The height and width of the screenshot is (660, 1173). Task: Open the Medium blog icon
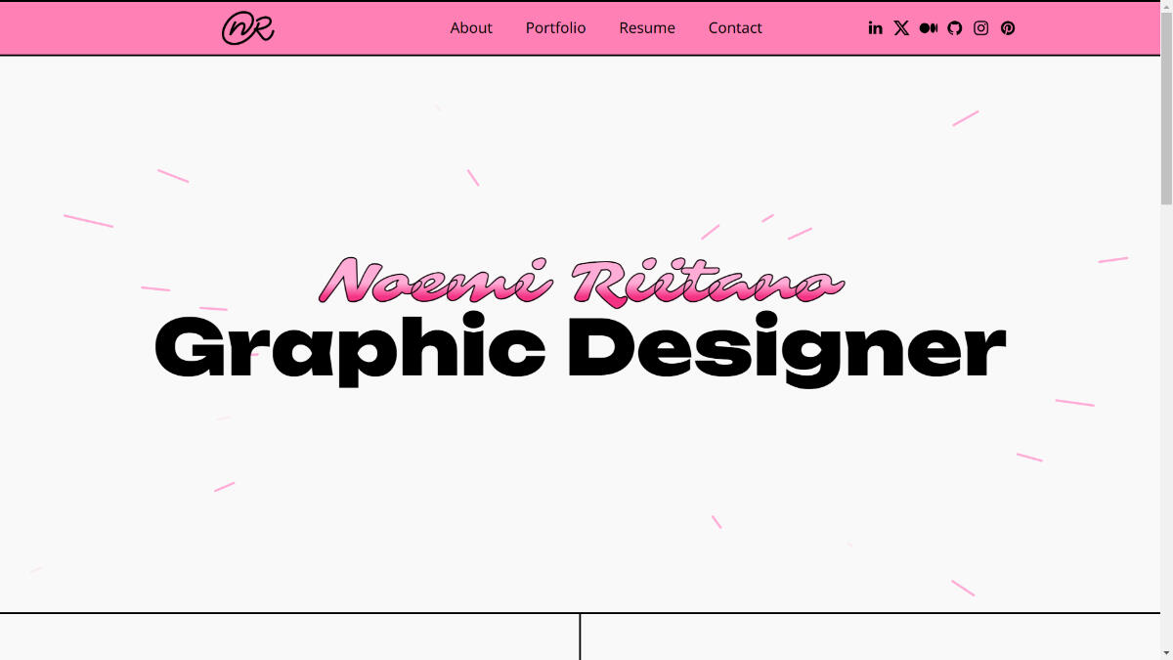928,28
